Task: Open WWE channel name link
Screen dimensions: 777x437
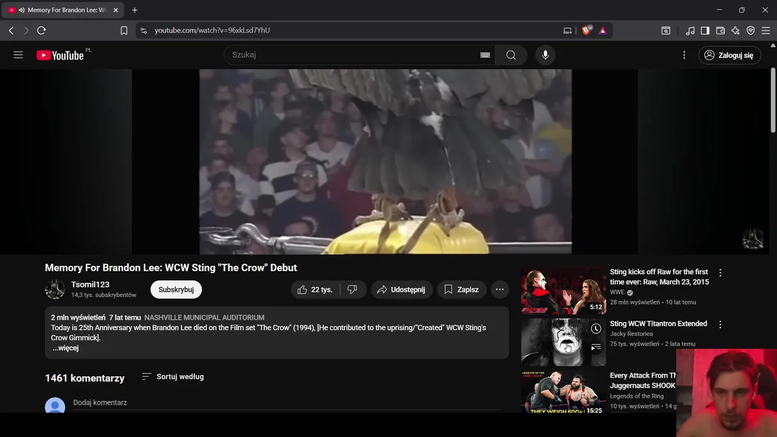Action: (617, 293)
